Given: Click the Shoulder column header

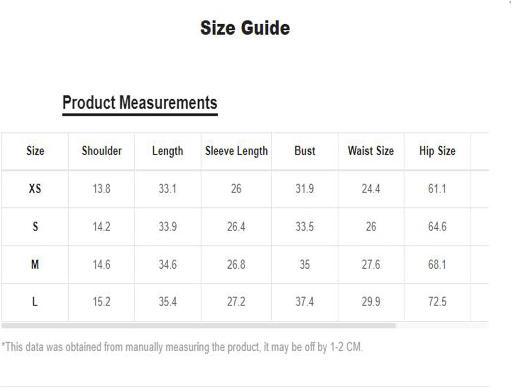Looking at the screenshot, I should tap(101, 151).
